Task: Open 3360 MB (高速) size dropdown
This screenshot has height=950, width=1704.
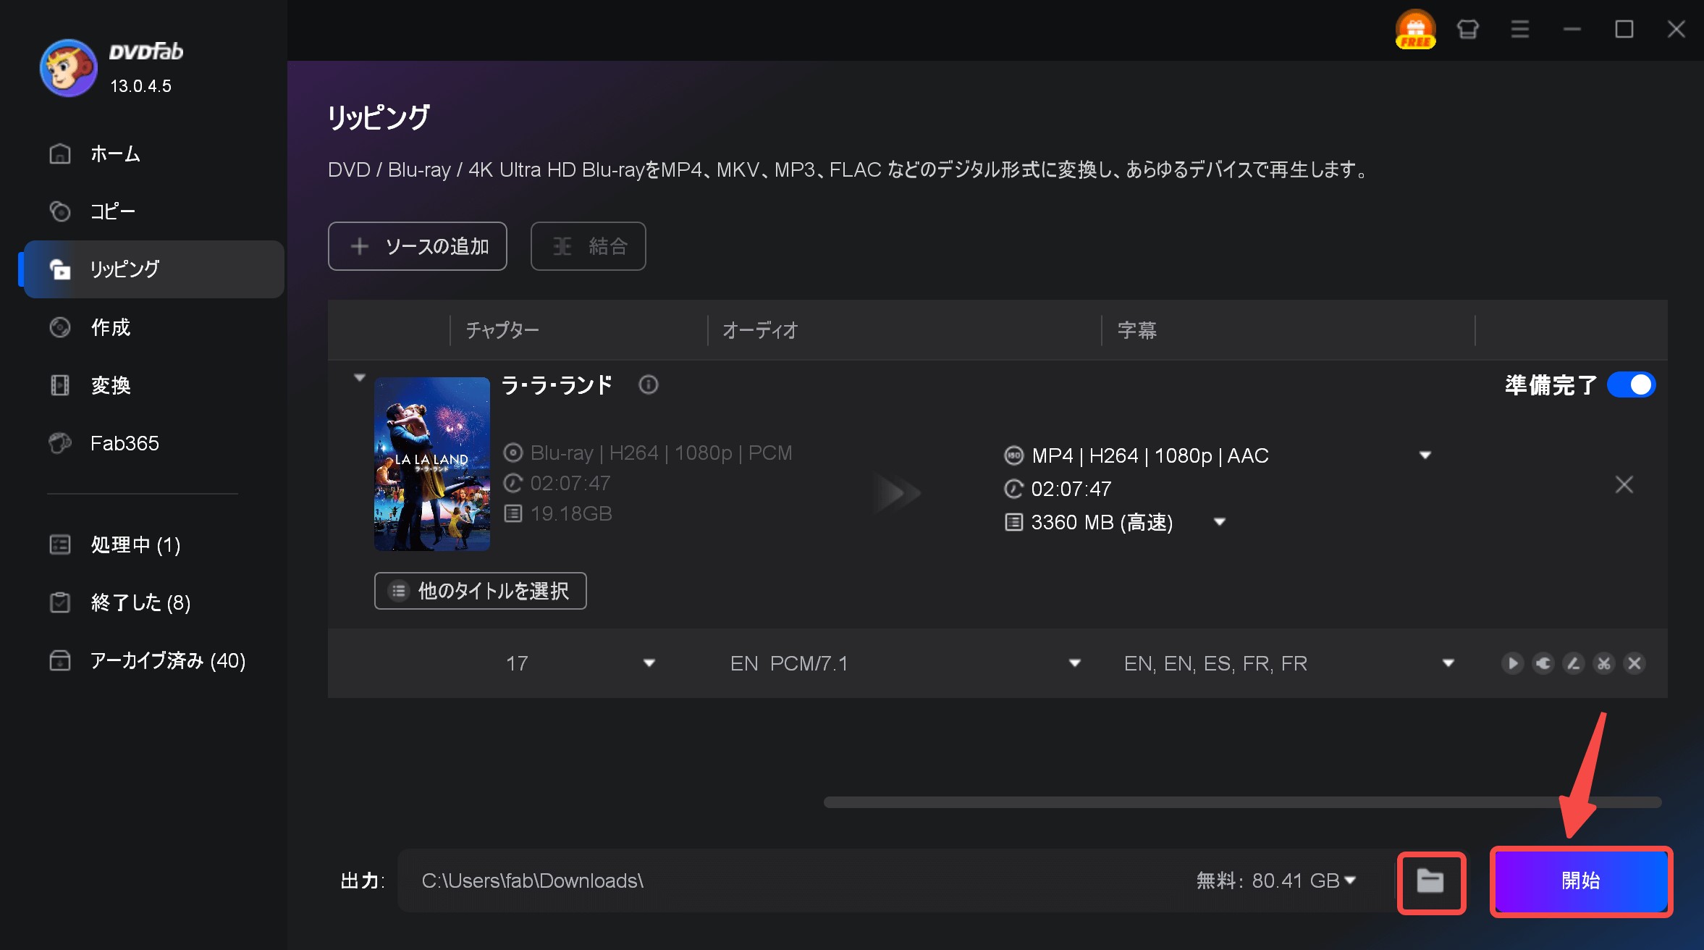Action: [1220, 522]
